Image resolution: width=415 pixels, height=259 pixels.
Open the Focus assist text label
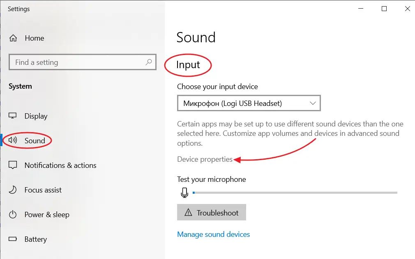[43, 190]
